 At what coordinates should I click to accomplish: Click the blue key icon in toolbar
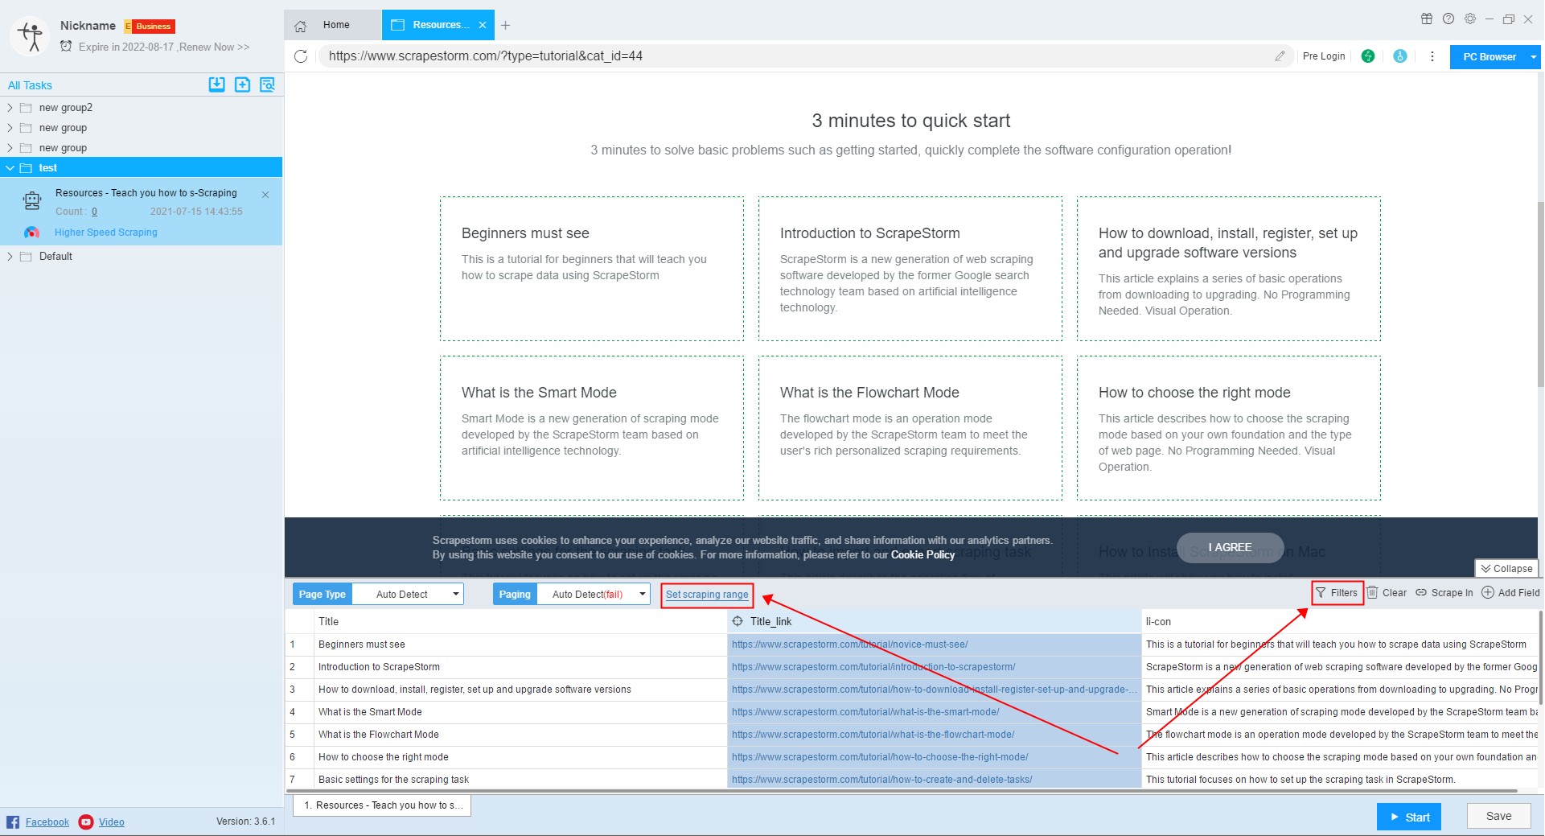pyautogui.click(x=1399, y=56)
